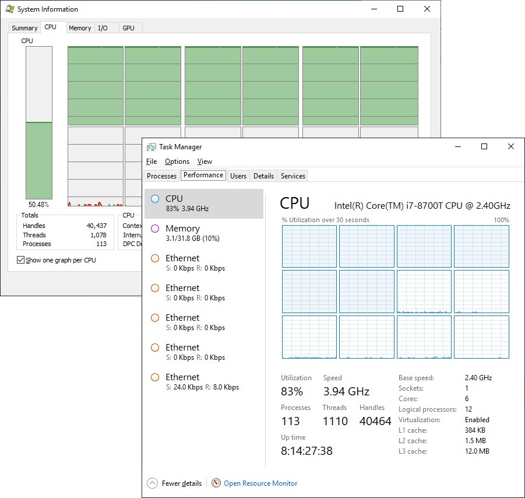Click the Virtualization Enabled value

point(477,420)
